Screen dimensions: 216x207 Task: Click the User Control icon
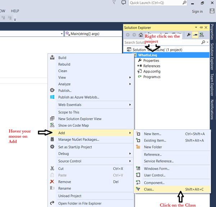point(138,175)
